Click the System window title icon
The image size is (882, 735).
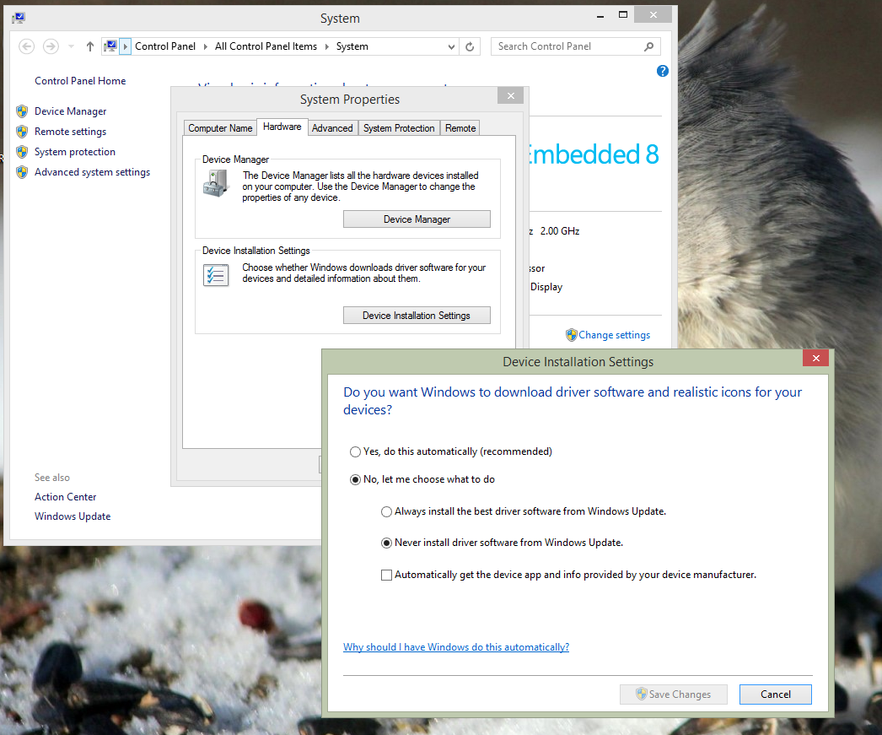point(19,18)
